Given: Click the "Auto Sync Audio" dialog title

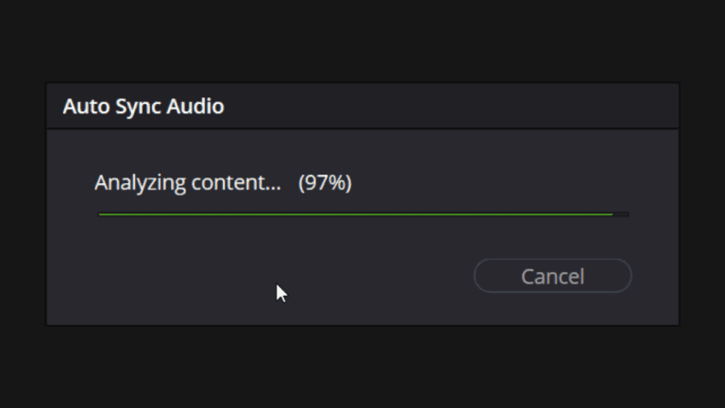Looking at the screenshot, I should point(143,106).
